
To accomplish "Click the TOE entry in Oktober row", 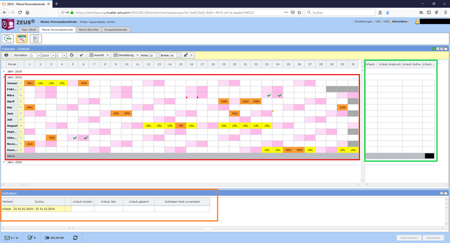I will point(51,137).
